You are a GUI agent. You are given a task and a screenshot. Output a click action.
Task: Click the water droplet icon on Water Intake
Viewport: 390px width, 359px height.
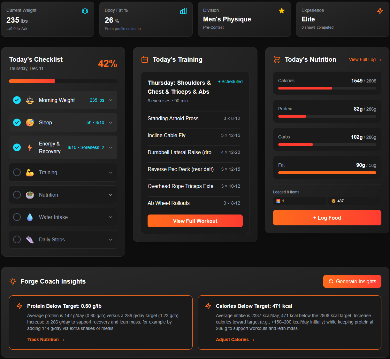click(30, 217)
